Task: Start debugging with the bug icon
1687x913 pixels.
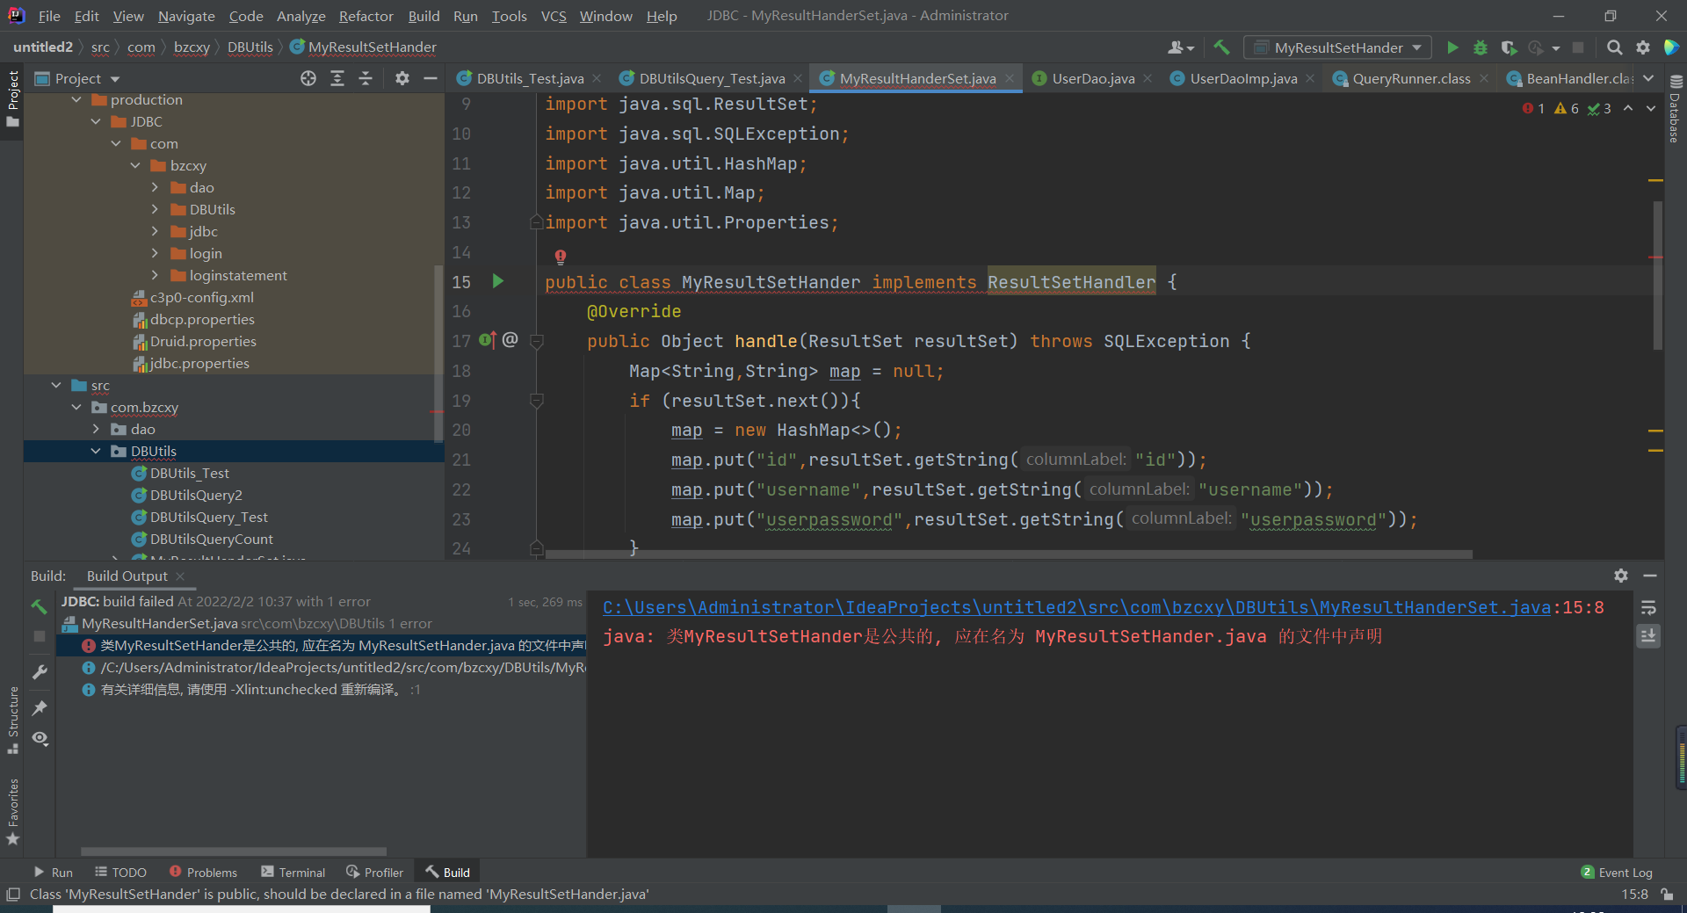Action: point(1481,47)
